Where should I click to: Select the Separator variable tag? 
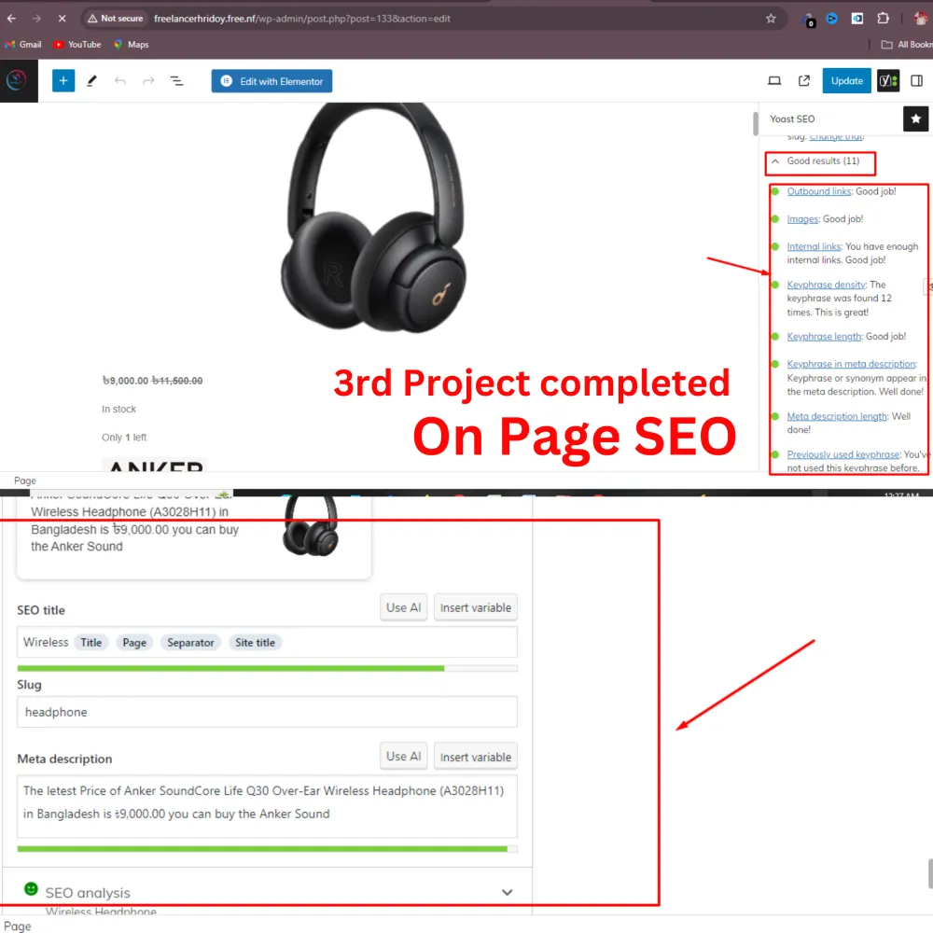pos(190,643)
